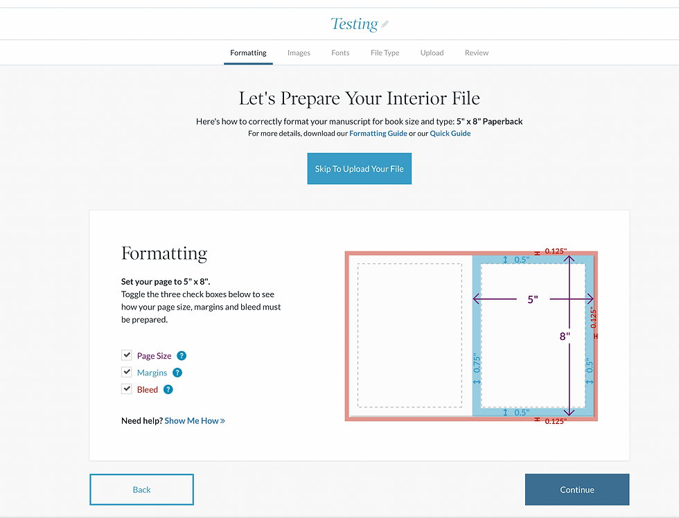Click the Page Size label
679x518 pixels.
tap(154, 356)
